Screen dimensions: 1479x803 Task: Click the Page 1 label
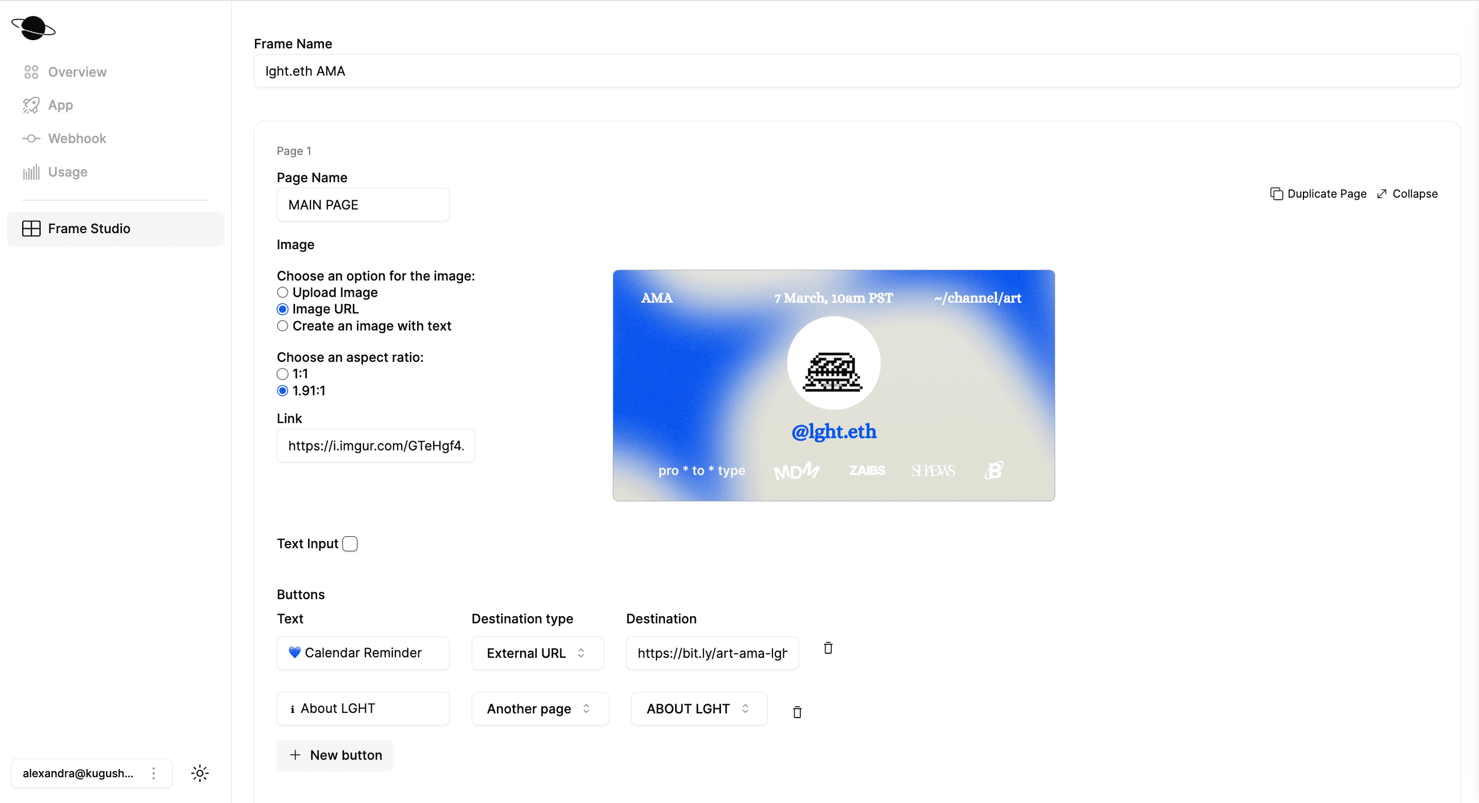coord(294,151)
